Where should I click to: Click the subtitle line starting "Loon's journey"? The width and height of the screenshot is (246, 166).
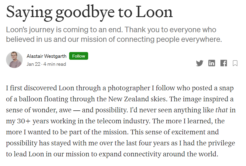tap(111, 30)
